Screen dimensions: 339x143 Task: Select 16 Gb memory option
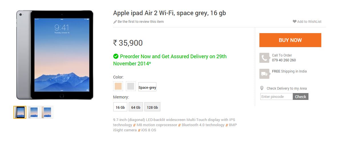pos(120,107)
